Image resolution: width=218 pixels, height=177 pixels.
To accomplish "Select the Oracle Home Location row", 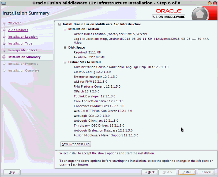I will click(110, 34).
